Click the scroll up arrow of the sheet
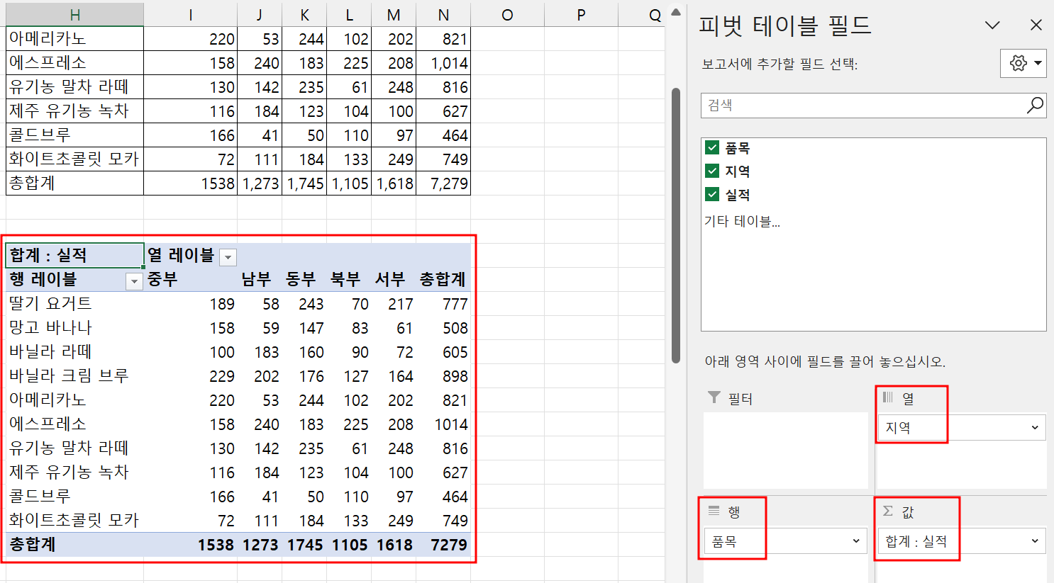The width and height of the screenshot is (1054, 583). (676, 12)
